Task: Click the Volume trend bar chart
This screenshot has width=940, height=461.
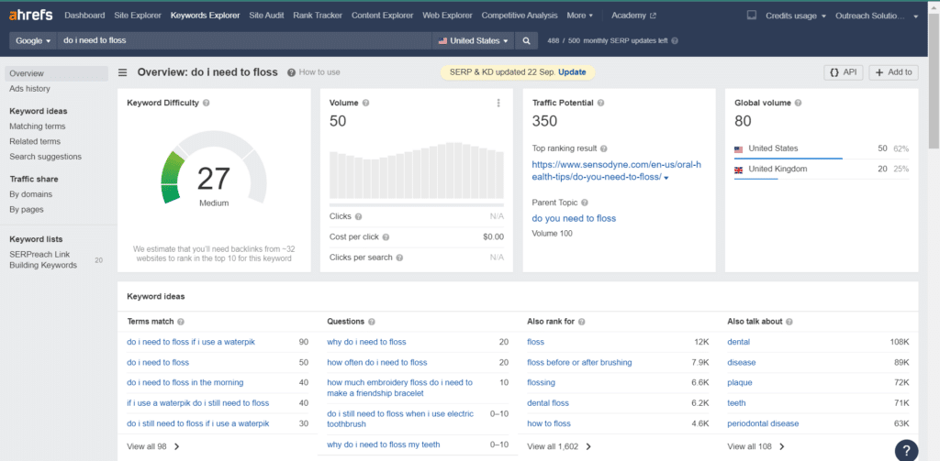Action: 417,170
